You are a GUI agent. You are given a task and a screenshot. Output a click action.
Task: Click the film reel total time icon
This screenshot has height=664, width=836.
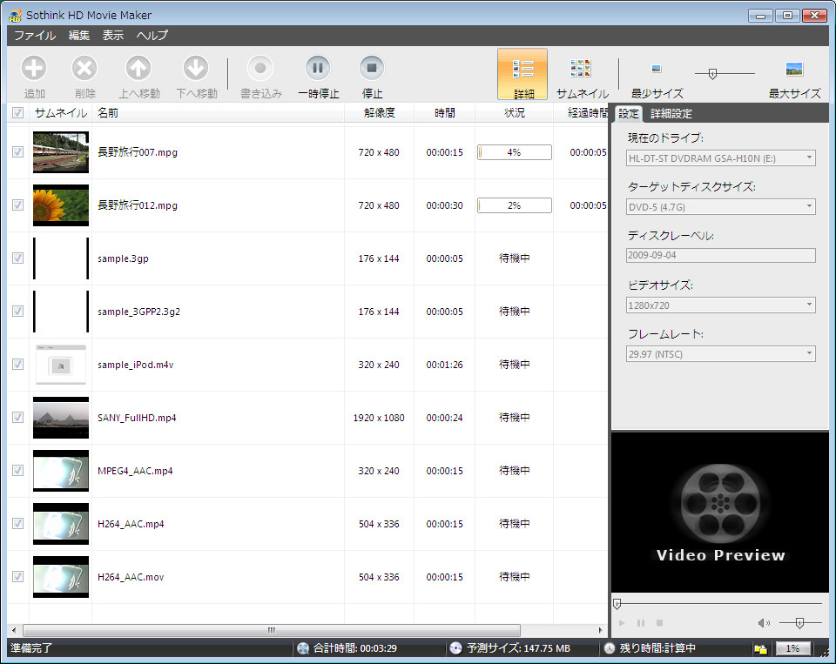pos(303,648)
